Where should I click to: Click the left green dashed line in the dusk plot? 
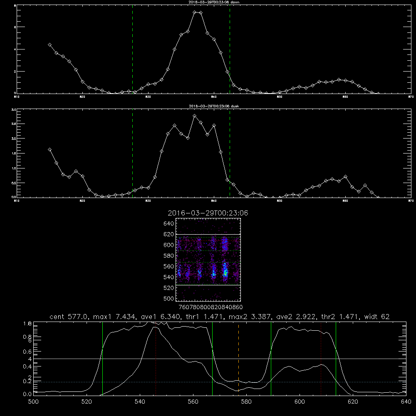click(x=133, y=154)
